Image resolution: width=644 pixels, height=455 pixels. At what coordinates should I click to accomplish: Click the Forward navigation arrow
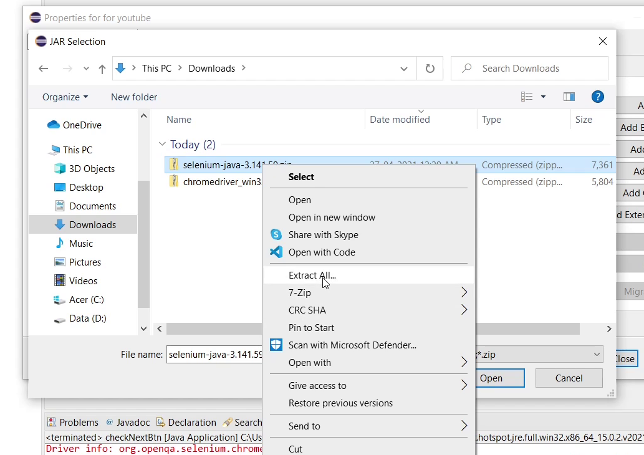67,69
